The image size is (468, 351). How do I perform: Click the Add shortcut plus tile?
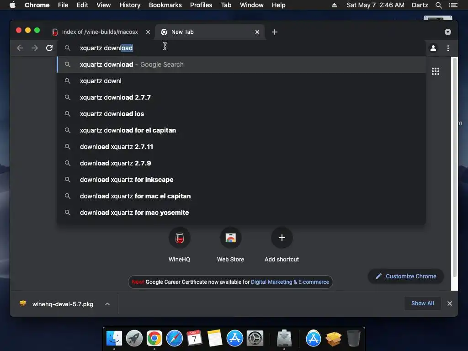point(282,245)
